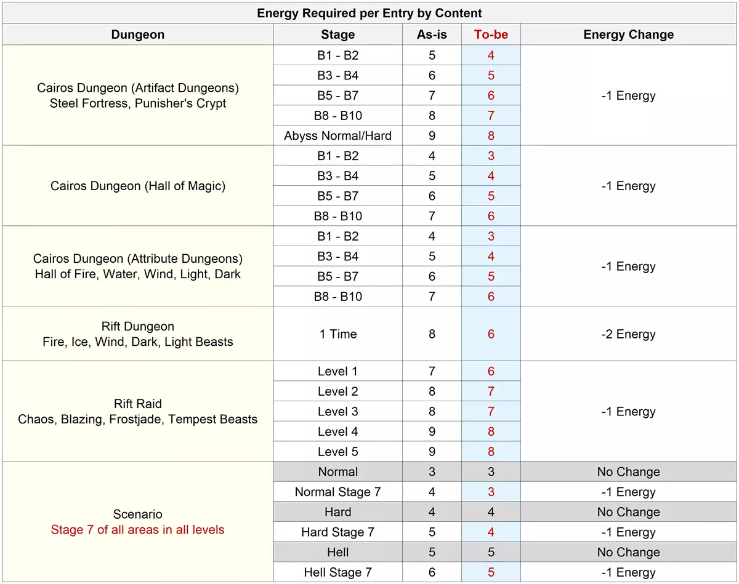Click the Energy Change column header
The height and width of the screenshot is (584, 739).
click(x=628, y=34)
